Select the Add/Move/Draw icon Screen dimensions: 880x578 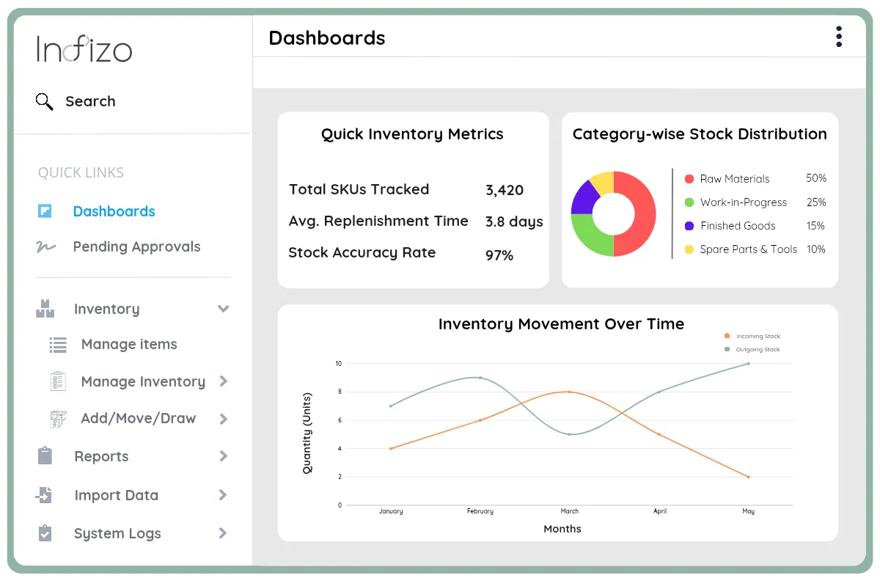[57, 418]
